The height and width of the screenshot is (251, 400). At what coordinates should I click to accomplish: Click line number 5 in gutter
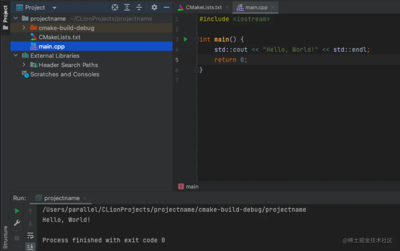[x=177, y=60]
